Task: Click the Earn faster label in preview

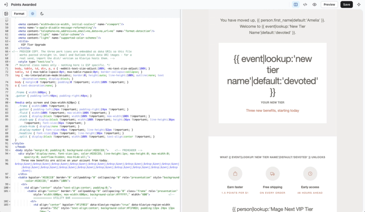Action: coord(235,187)
